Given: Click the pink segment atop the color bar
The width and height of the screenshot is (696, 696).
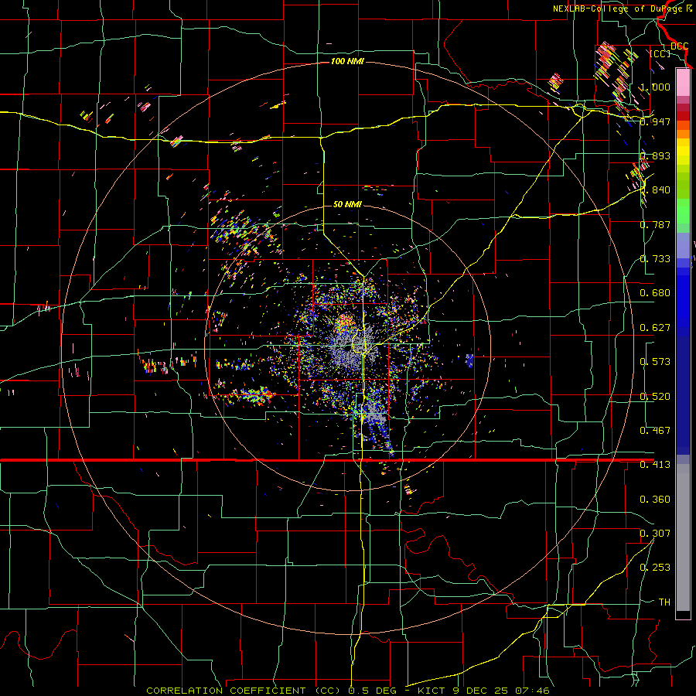Looking at the screenshot, I should click(x=683, y=82).
